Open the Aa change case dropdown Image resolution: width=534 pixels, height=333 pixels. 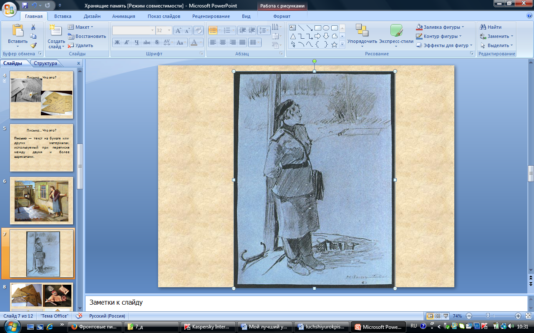click(181, 42)
